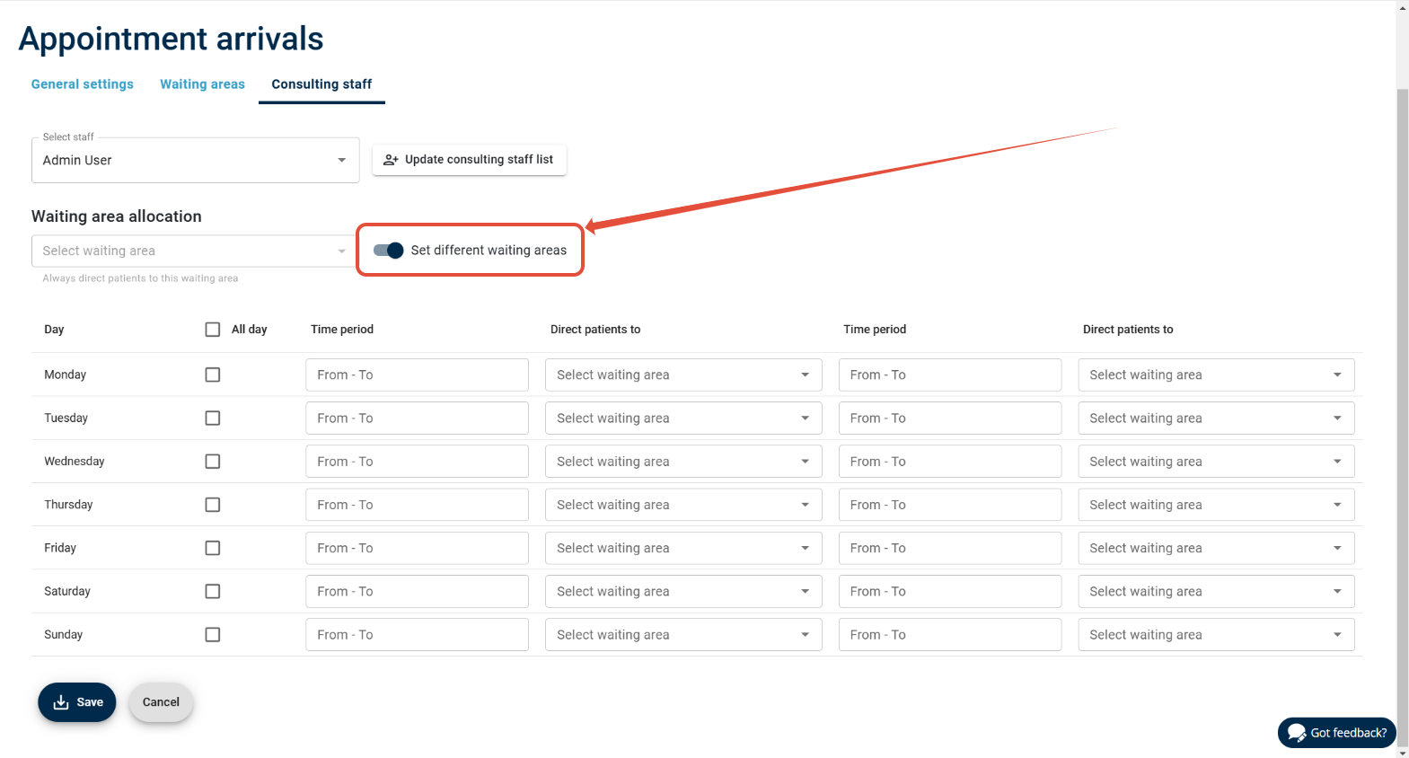Click the add-person icon in Update staff list button
The height and width of the screenshot is (758, 1409).
pos(391,160)
